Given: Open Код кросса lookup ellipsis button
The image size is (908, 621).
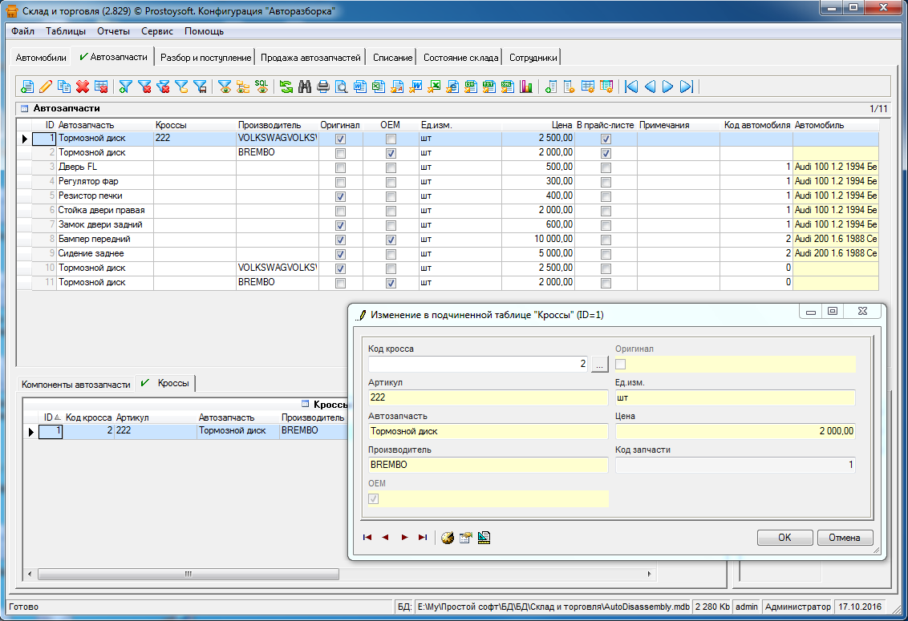Looking at the screenshot, I should (x=600, y=365).
